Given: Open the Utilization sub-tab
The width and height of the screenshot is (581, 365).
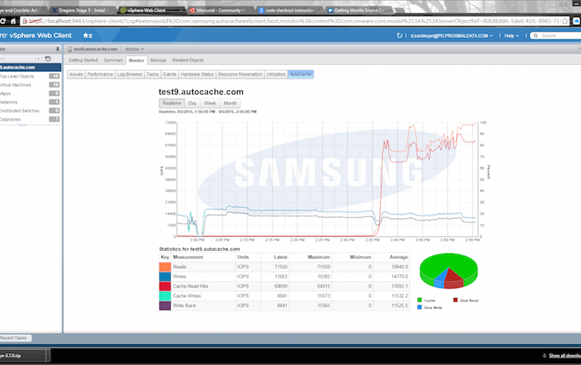Looking at the screenshot, I should (x=276, y=74).
